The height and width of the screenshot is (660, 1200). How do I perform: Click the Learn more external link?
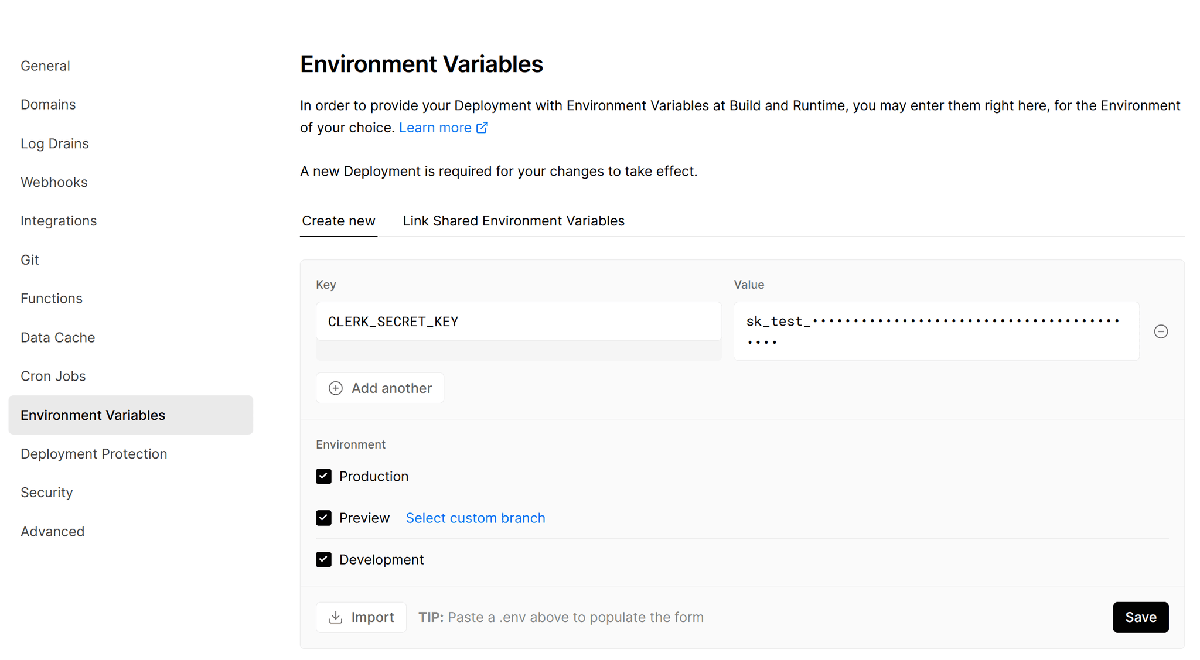443,127
